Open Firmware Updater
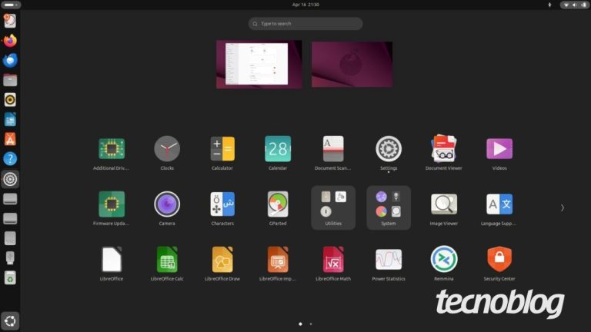 [112, 204]
